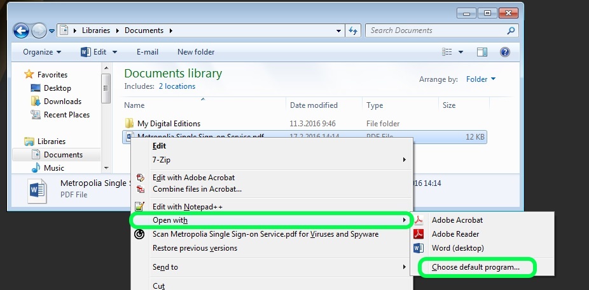Create a New folder from toolbar
The image size is (589, 290).
[196, 52]
